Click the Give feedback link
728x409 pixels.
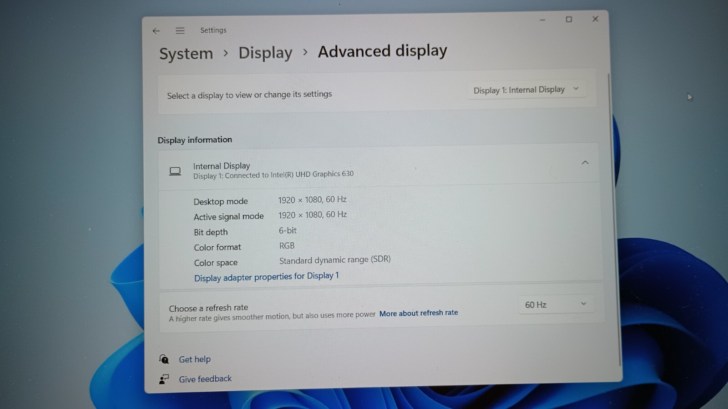(205, 379)
